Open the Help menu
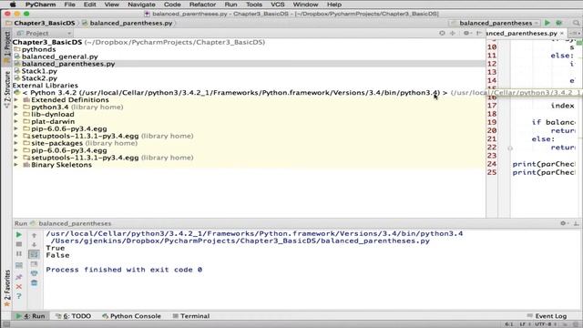 pyautogui.click(x=334, y=5)
